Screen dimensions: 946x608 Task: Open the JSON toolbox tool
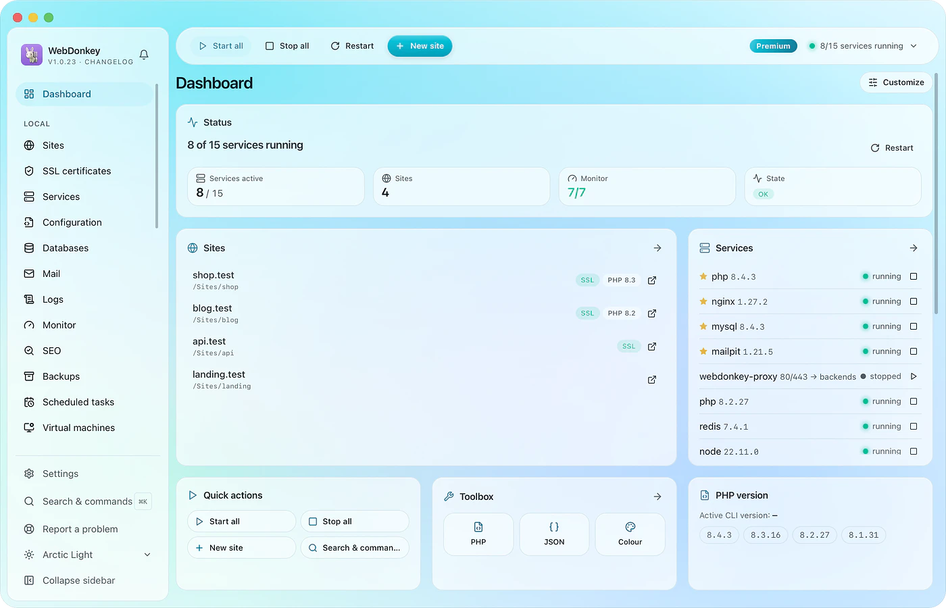(x=554, y=534)
